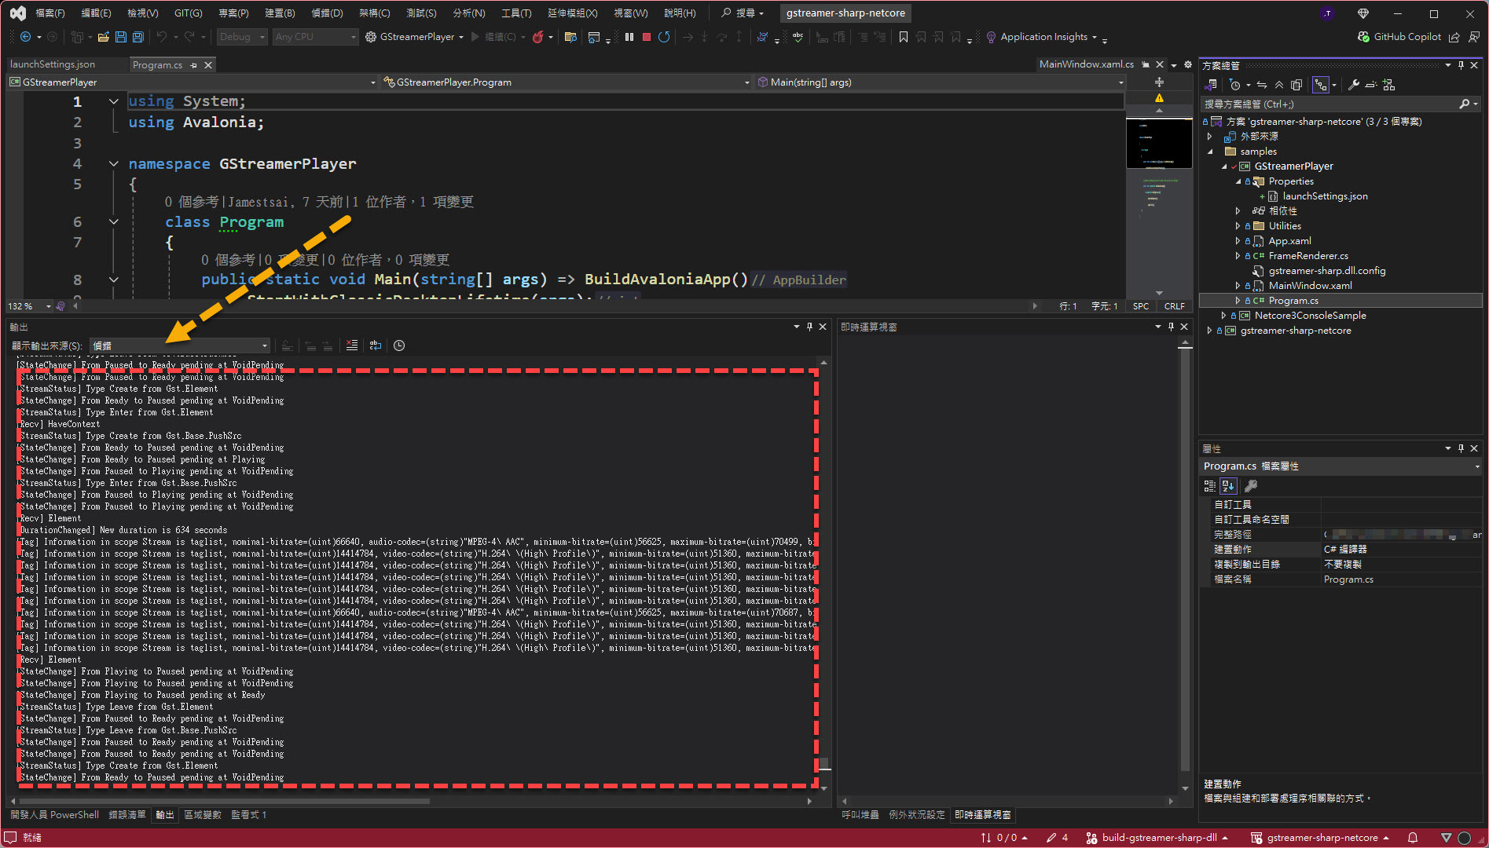Image resolution: width=1489 pixels, height=848 pixels.
Task: Switch to launchSettings.json tab
Action: click(53, 65)
